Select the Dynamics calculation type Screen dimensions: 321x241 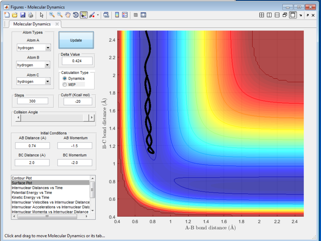[x=65, y=79]
